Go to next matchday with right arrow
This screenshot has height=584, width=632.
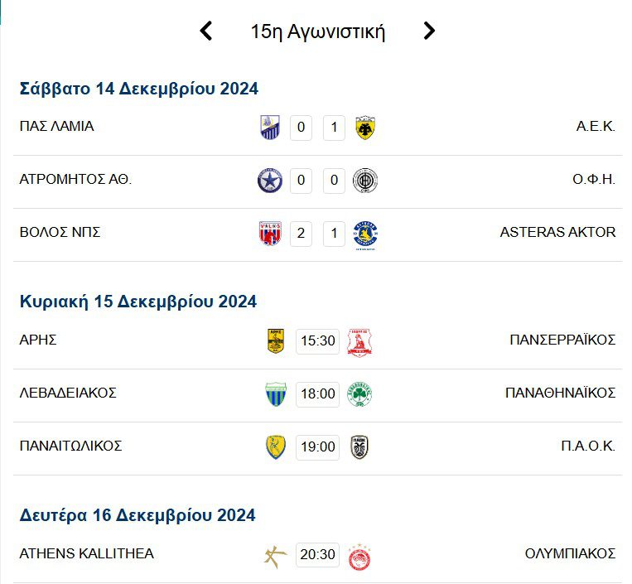(x=428, y=31)
